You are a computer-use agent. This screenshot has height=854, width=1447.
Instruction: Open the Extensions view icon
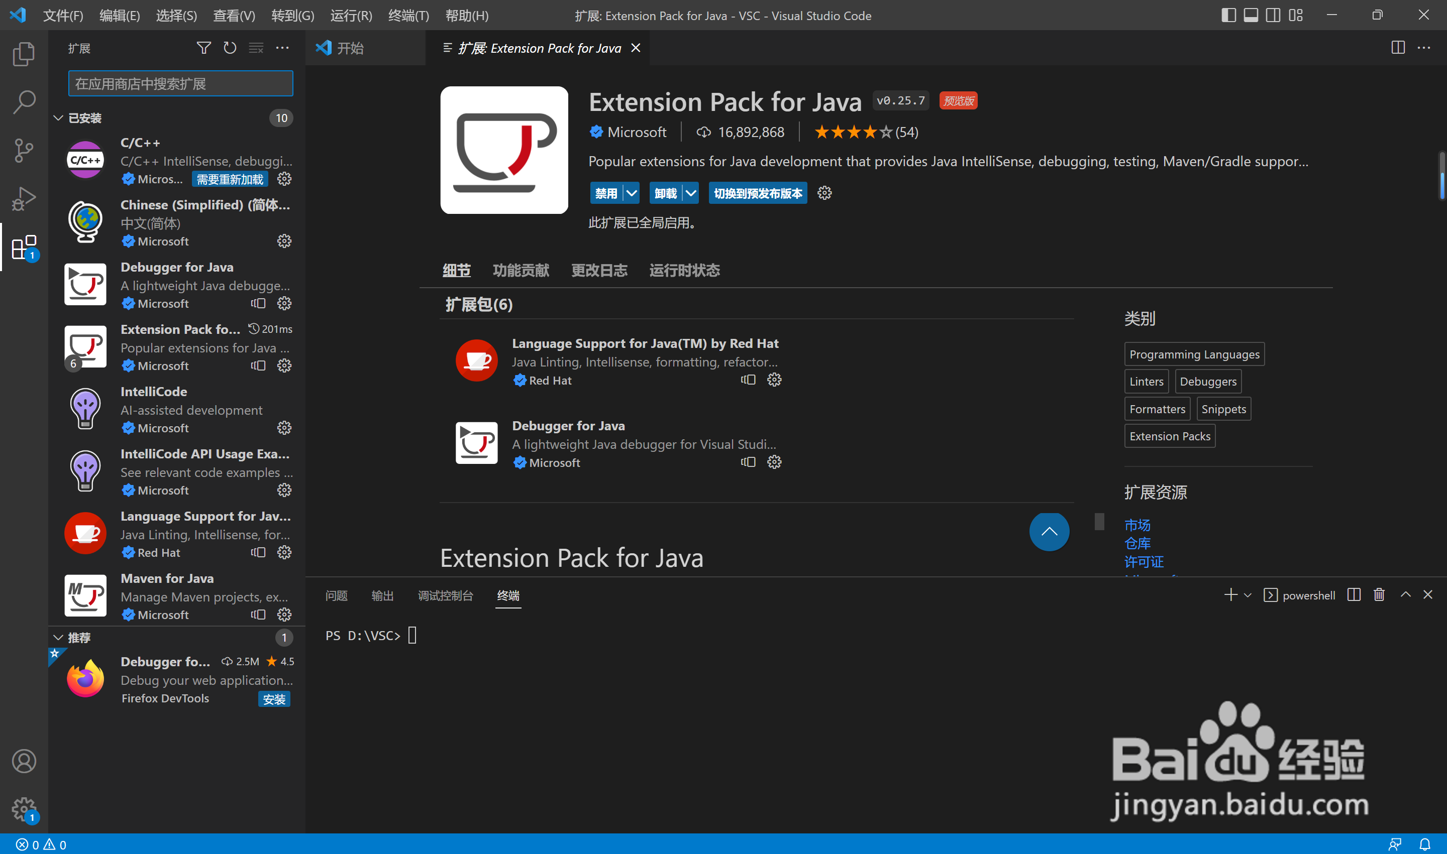point(24,248)
